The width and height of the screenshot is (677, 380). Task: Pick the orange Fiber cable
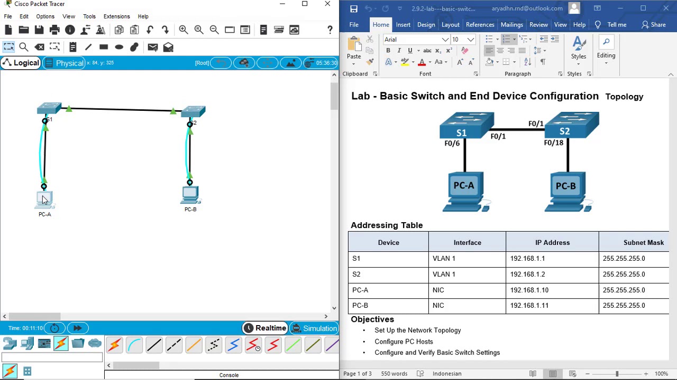[x=194, y=346]
